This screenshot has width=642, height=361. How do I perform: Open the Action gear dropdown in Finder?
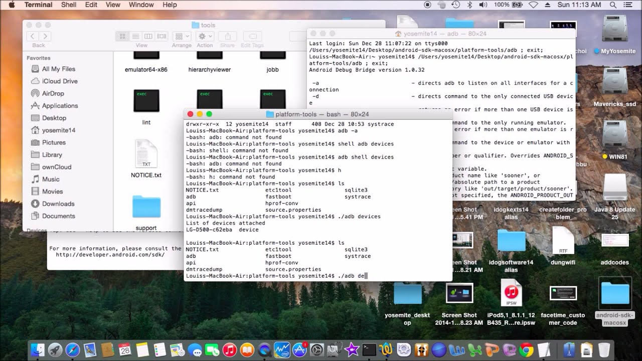click(x=205, y=36)
